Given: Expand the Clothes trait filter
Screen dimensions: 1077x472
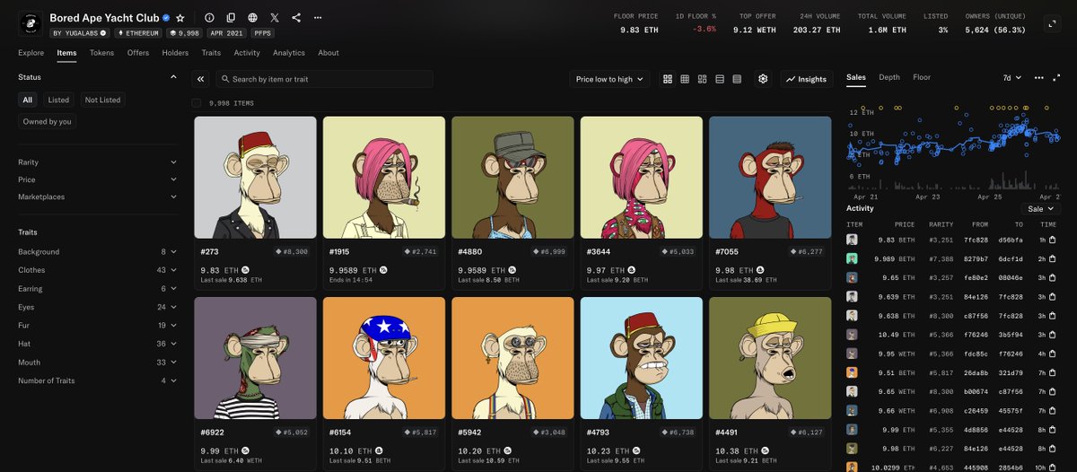Looking at the screenshot, I should [x=98, y=270].
